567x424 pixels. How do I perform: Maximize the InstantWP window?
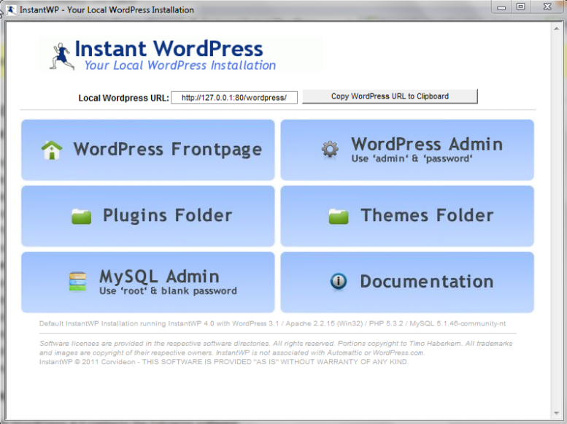pos(520,7)
